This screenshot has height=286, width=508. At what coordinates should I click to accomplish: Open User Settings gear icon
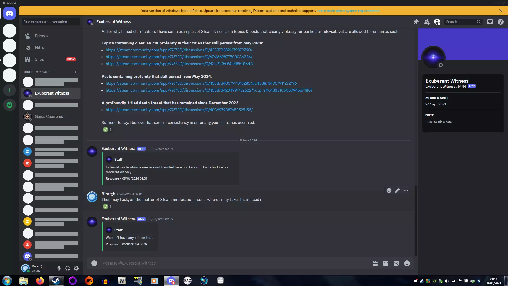click(x=76, y=268)
